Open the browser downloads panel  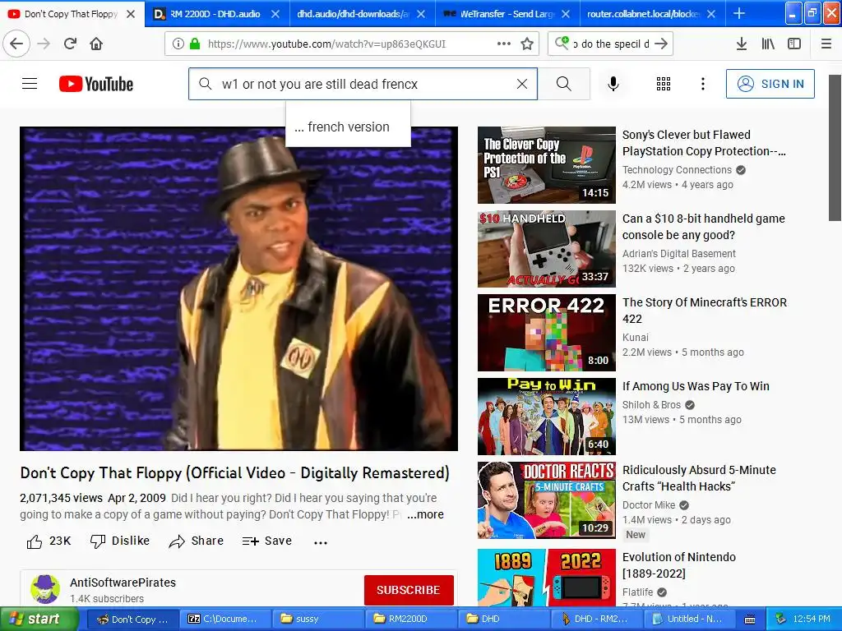(741, 44)
